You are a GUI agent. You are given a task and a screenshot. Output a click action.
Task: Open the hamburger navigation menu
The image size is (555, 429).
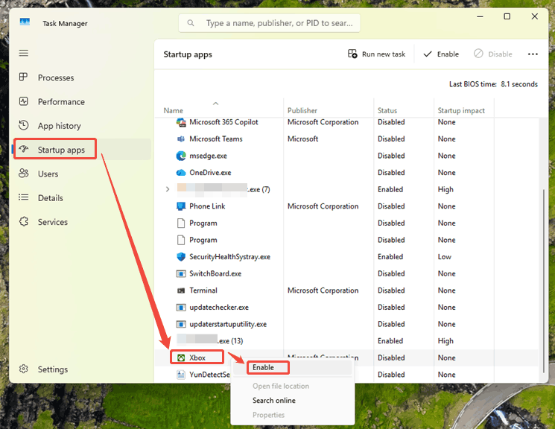[24, 53]
